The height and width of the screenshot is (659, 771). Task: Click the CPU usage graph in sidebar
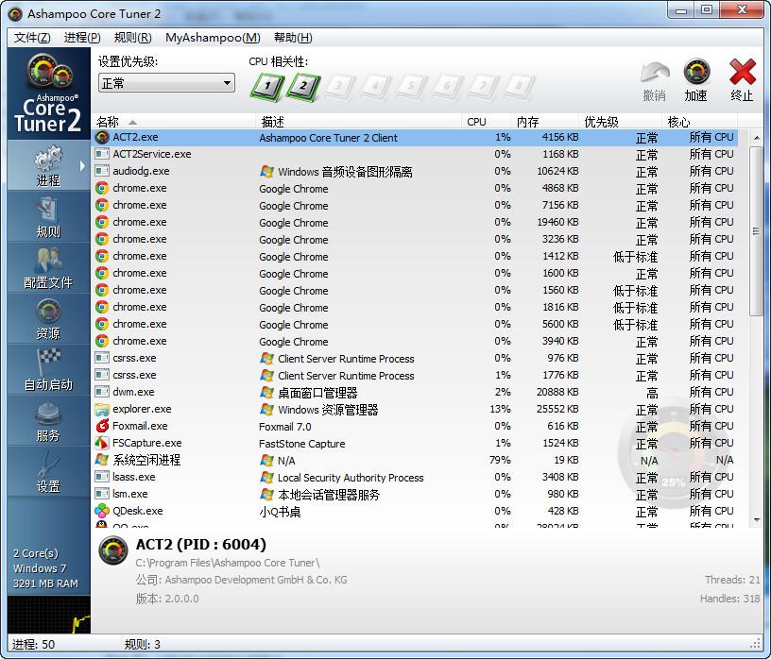[49, 615]
